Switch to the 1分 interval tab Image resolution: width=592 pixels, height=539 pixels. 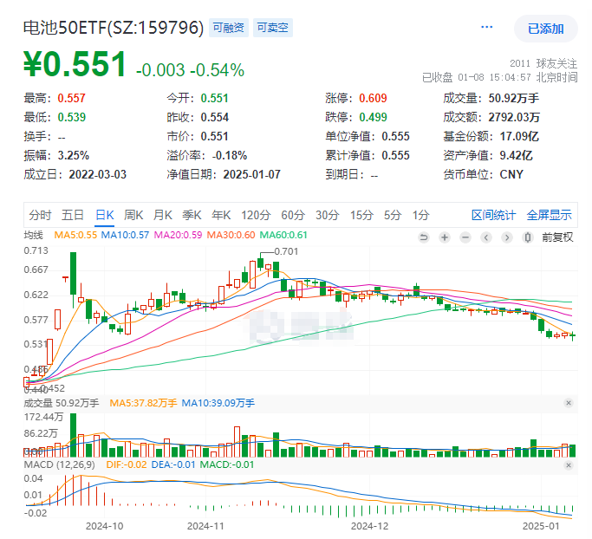click(421, 215)
